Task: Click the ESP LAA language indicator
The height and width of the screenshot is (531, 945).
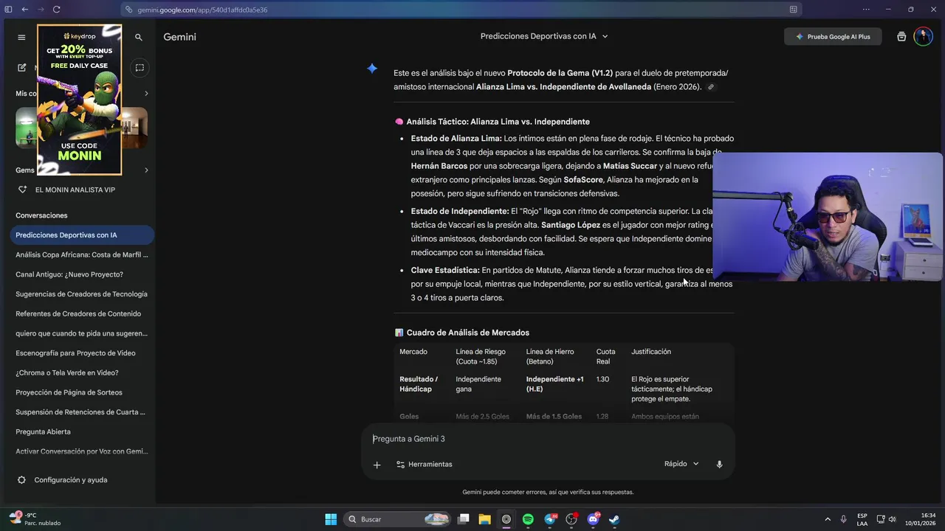Action: tap(862, 519)
